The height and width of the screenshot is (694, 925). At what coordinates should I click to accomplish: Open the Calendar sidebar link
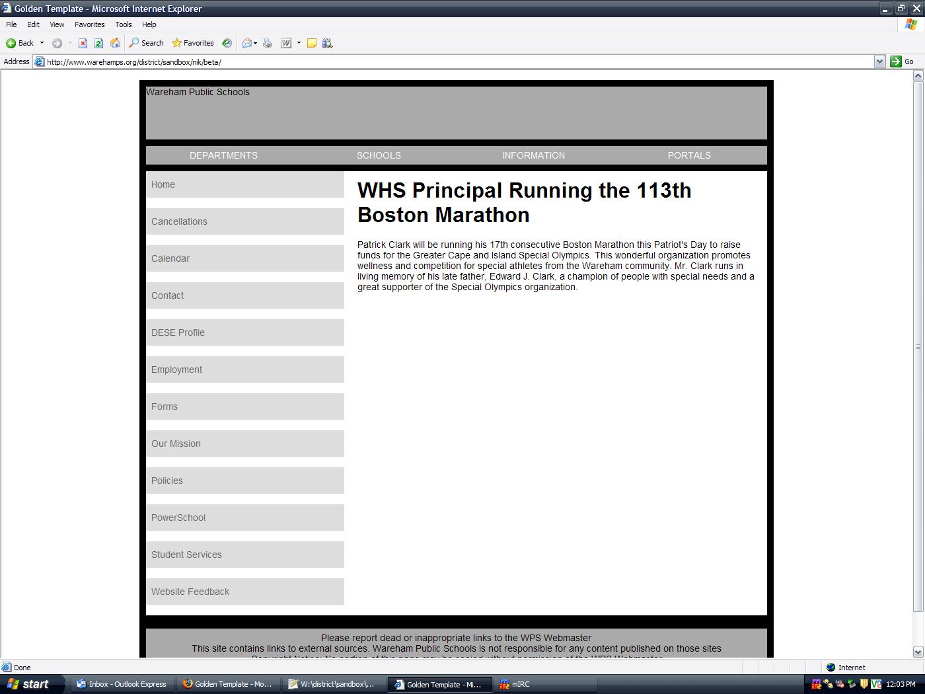tap(245, 258)
